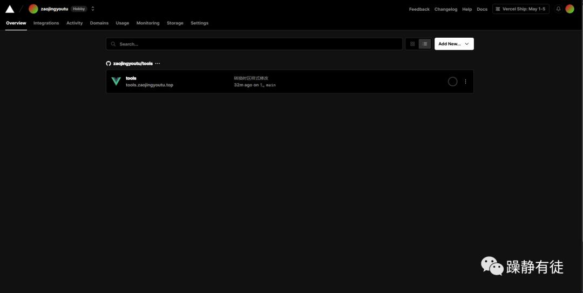The height and width of the screenshot is (293, 583).
Task: Open the tools project name
Action: pos(131,78)
